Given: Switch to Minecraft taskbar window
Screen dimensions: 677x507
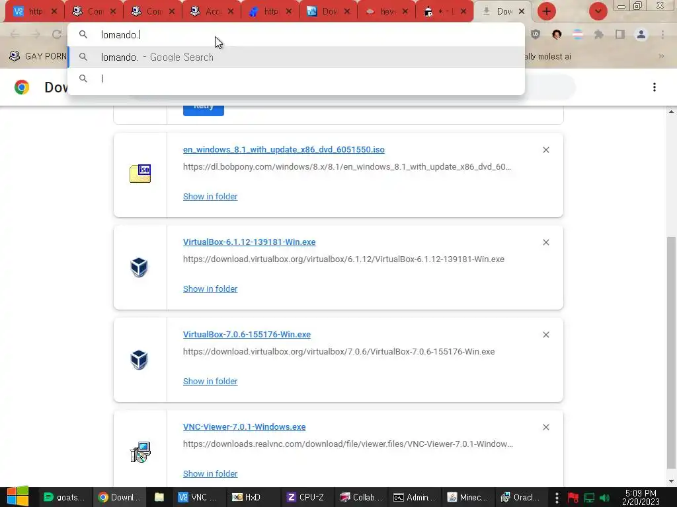Looking at the screenshot, I should [x=468, y=498].
